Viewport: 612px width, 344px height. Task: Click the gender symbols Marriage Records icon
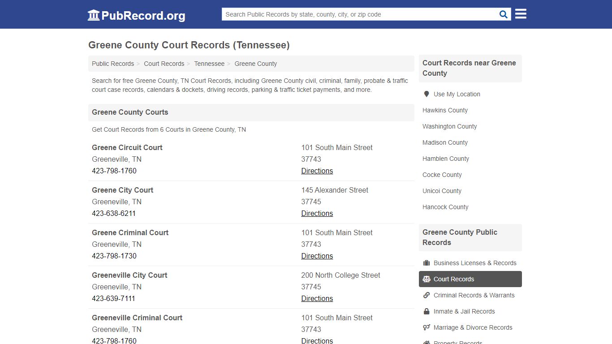pyautogui.click(x=426, y=327)
